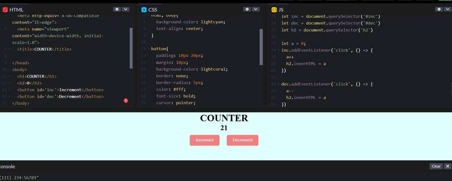Open the JS editor settings gear
The image size is (452, 181).
(439, 9)
